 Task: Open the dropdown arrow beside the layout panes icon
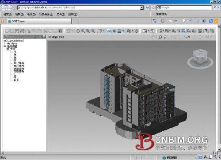(149, 31)
